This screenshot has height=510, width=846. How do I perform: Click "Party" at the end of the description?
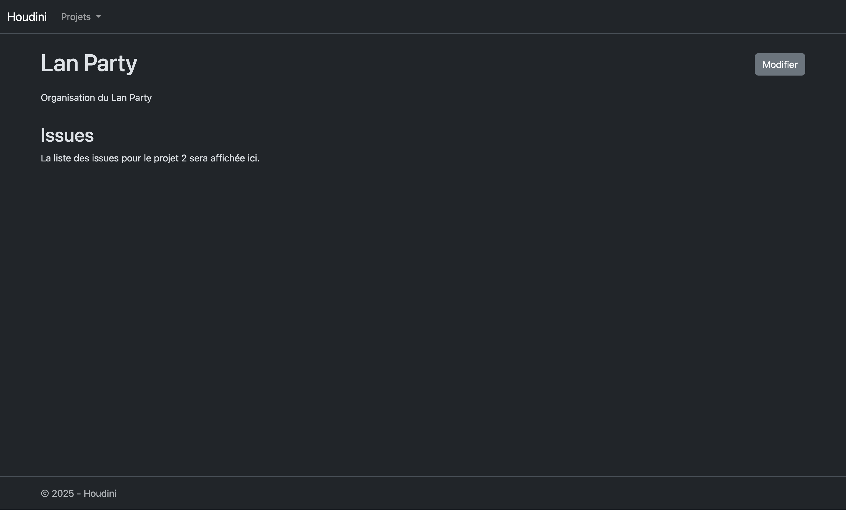tap(140, 98)
